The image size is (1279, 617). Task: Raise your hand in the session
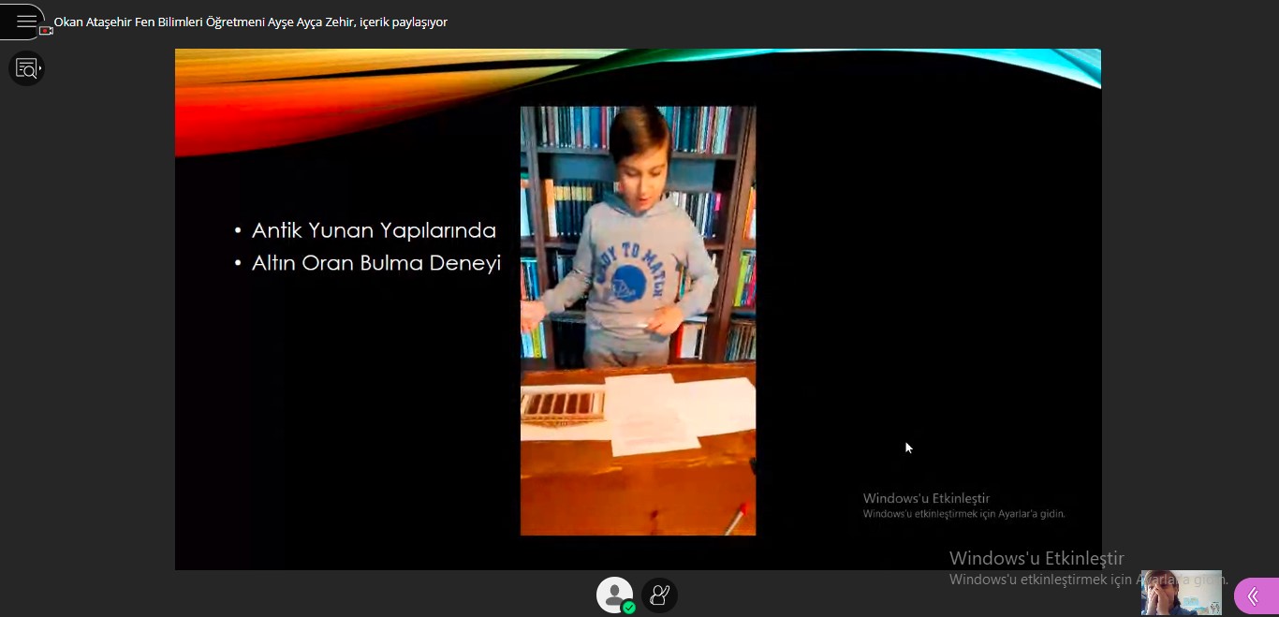[659, 595]
